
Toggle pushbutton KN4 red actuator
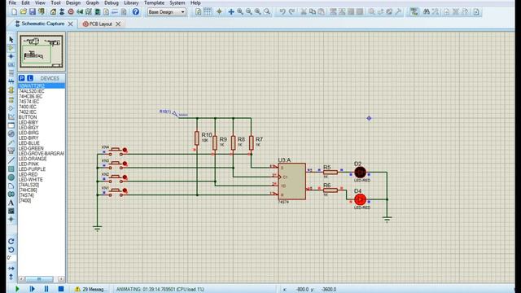point(125,150)
